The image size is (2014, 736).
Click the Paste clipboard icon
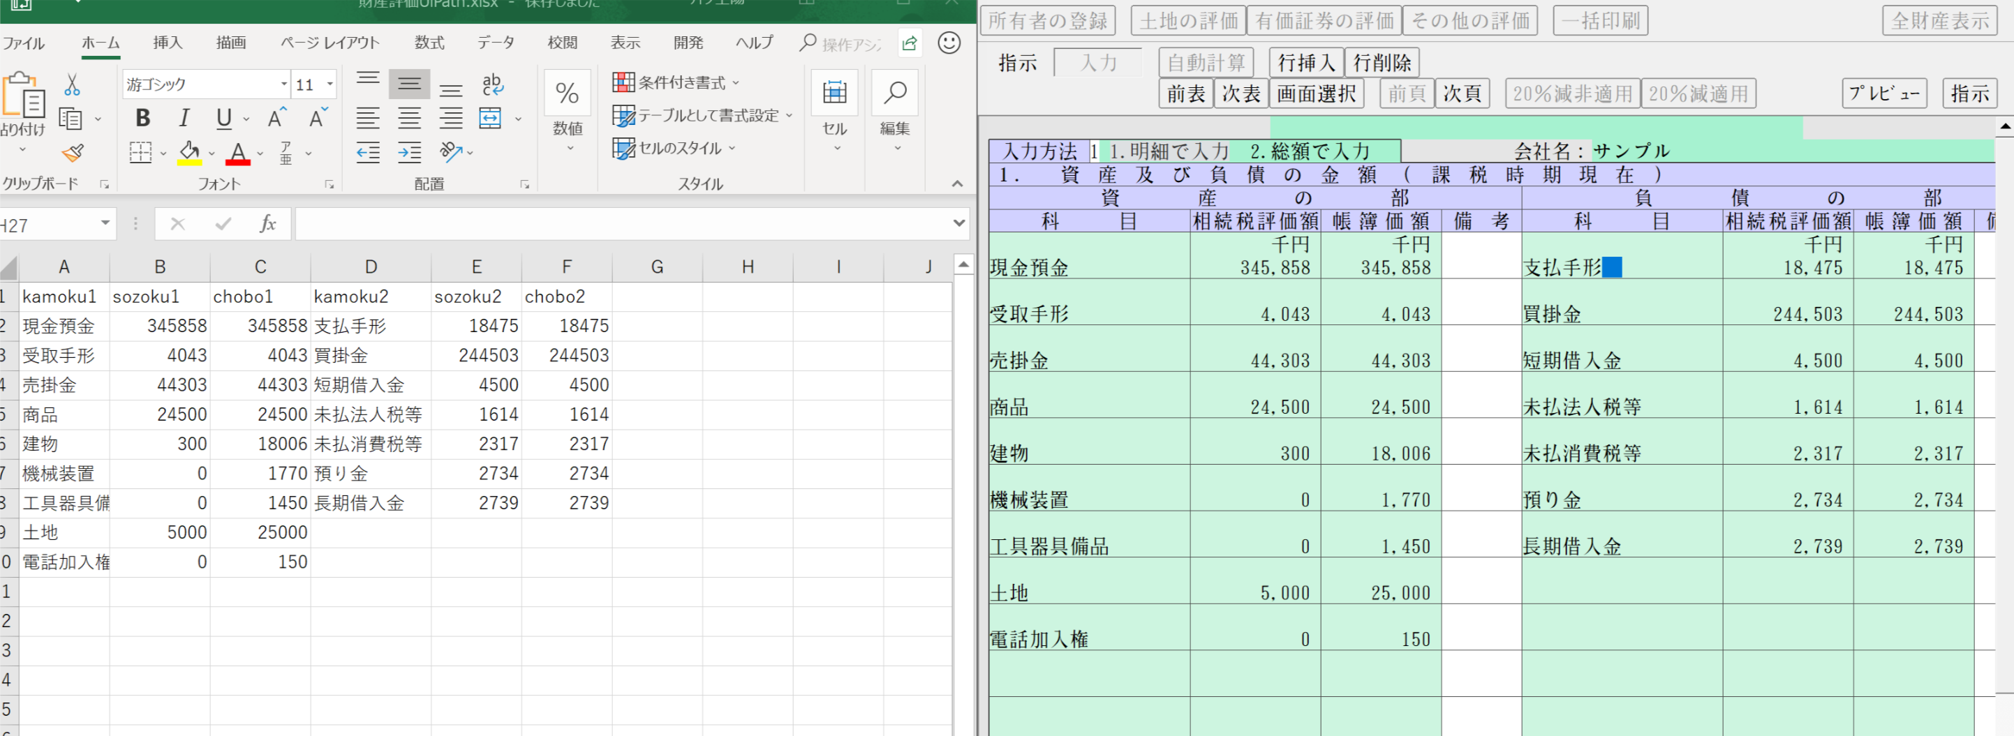pos(22,96)
